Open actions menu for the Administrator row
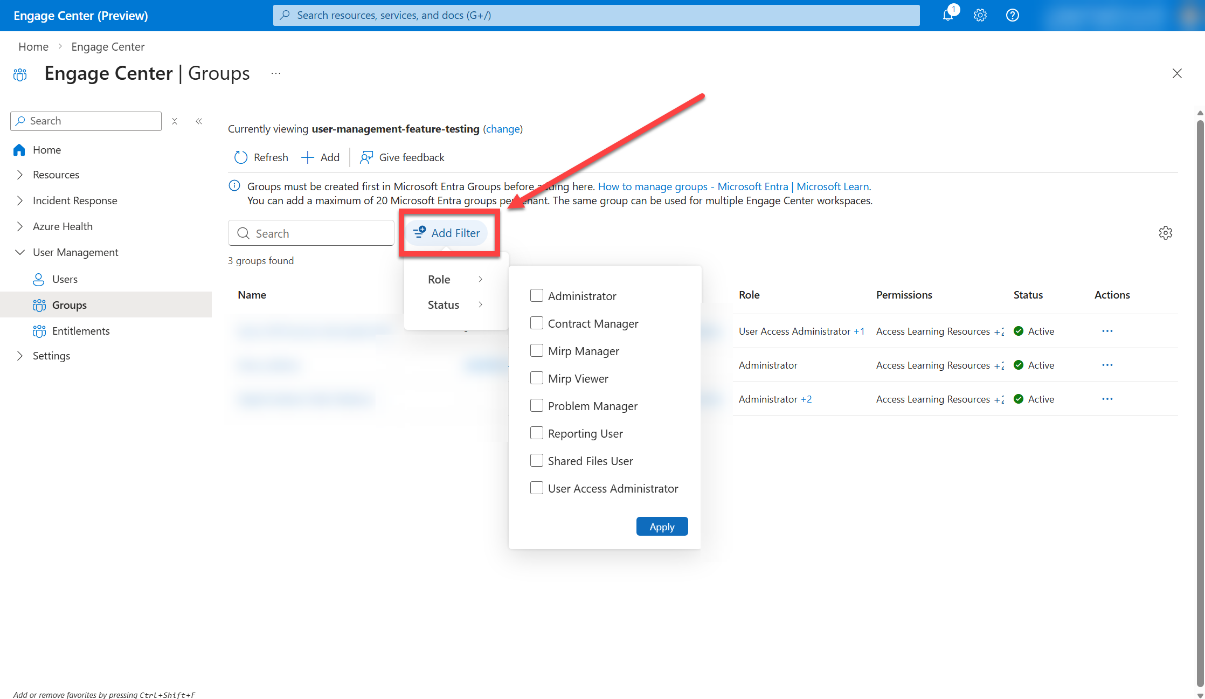 tap(1107, 365)
